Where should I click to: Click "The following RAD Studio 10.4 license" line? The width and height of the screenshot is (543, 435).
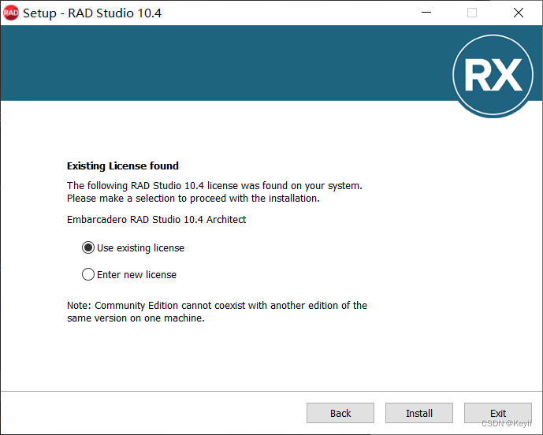coord(214,186)
